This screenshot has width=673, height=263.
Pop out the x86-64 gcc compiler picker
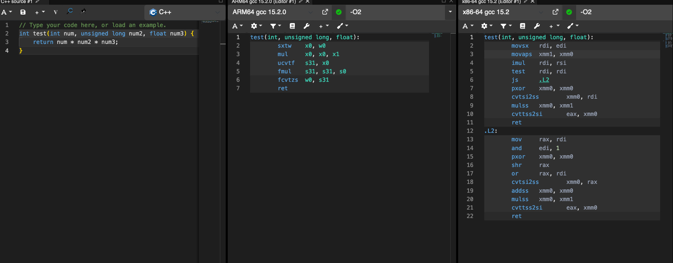click(x=555, y=12)
